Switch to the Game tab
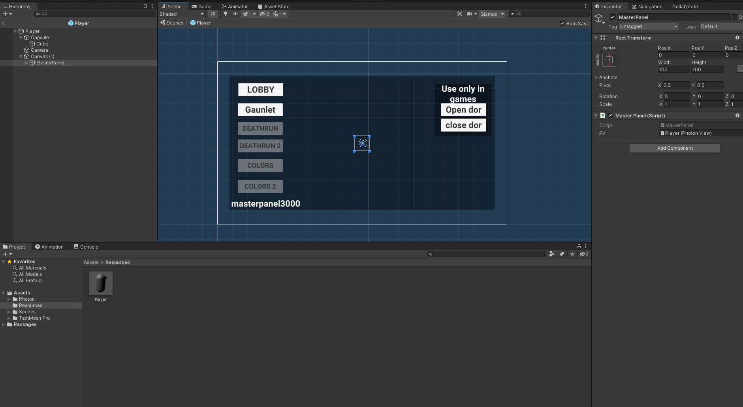The height and width of the screenshot is (407, 743). point(201,6)
